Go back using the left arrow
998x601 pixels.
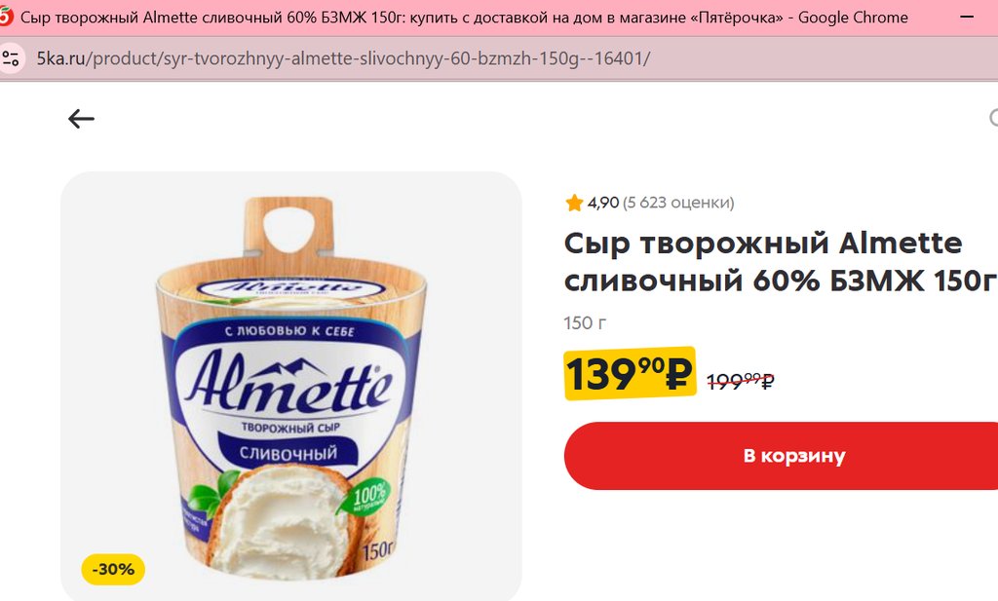point(81,119)
